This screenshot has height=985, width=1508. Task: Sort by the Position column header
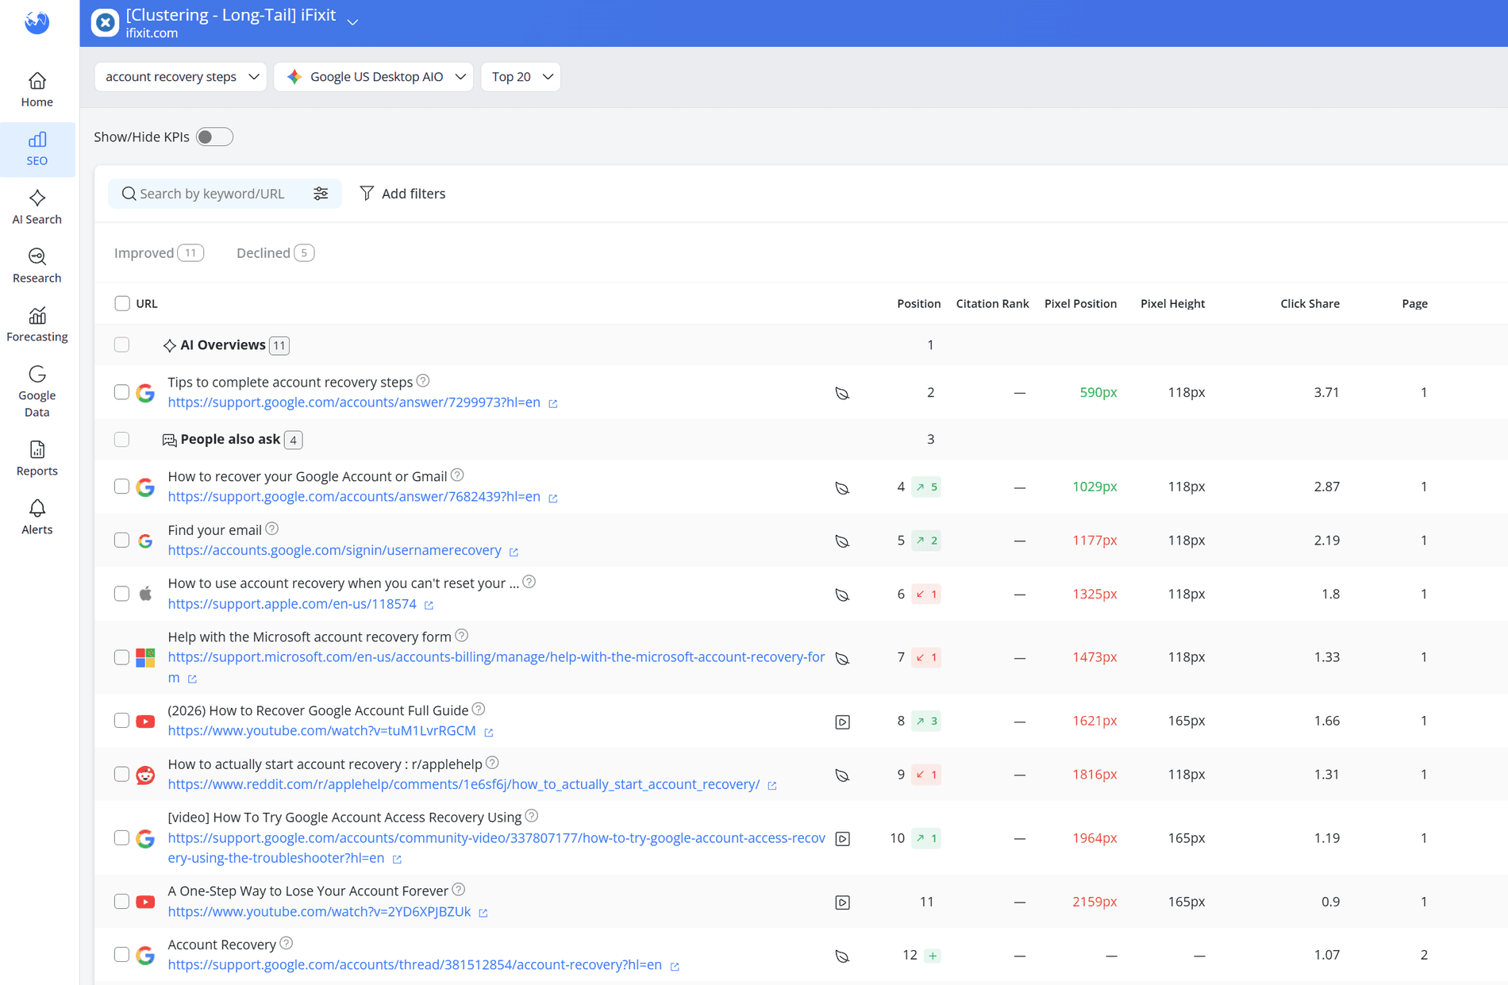coord(918,303)
